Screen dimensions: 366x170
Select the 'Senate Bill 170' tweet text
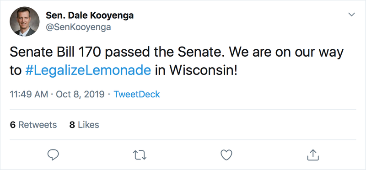click(x=55, y=53)
